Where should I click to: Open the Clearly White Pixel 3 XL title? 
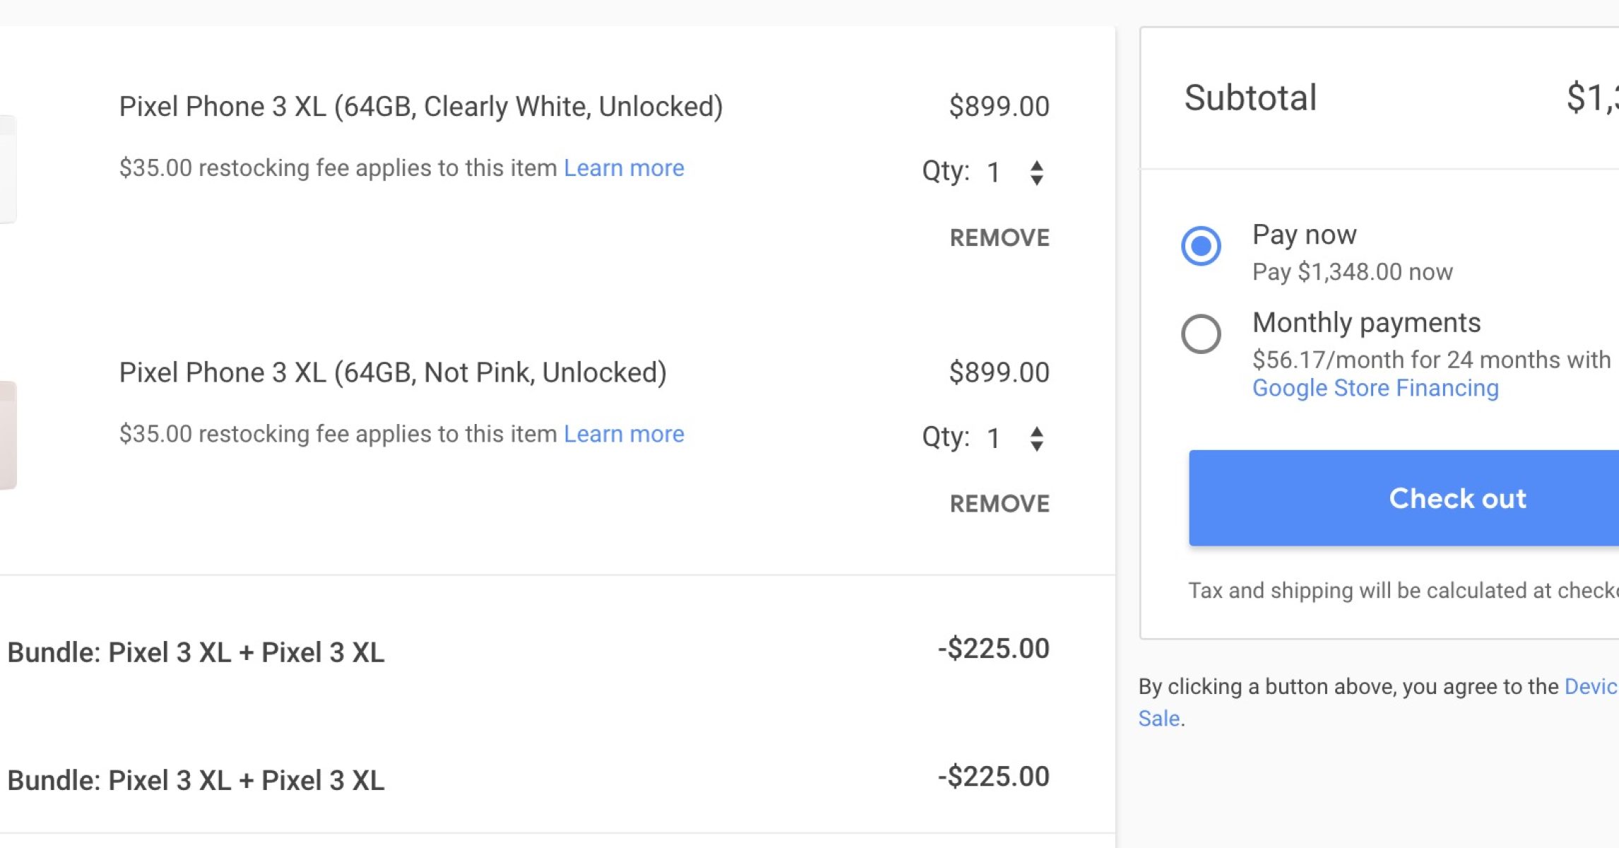click(420, 107)
